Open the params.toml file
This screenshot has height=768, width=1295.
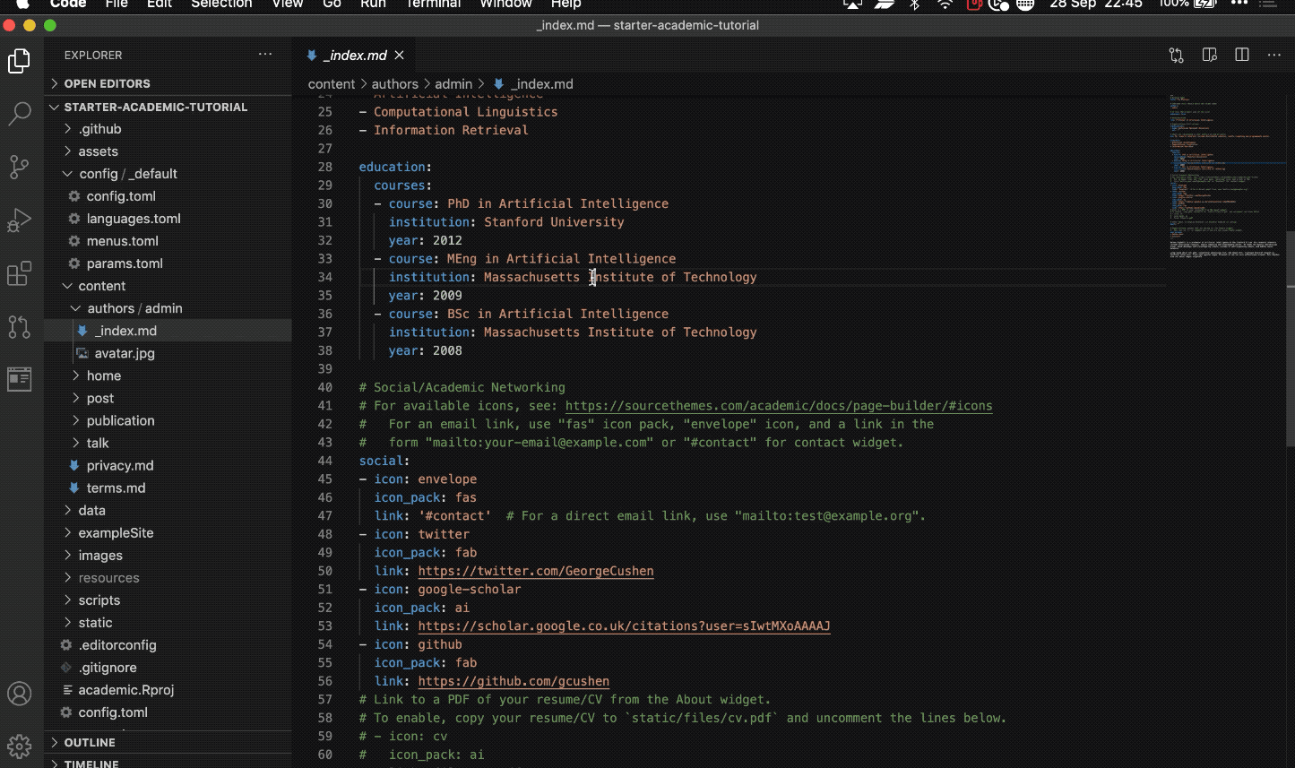tap(125, 263)
